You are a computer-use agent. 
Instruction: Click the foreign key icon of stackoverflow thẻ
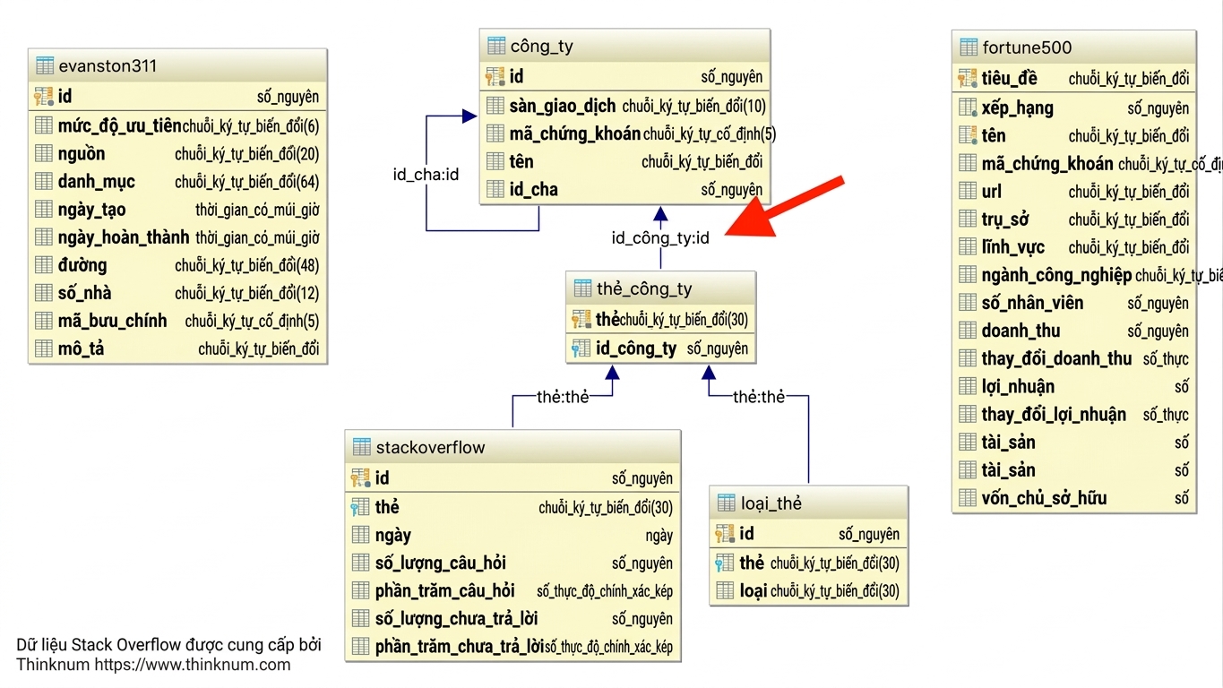(361, 507)
